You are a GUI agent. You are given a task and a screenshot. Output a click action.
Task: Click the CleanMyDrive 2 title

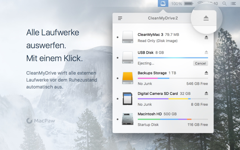point(163,18)
